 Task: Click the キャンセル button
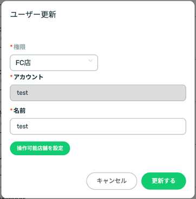click(112, 181)
